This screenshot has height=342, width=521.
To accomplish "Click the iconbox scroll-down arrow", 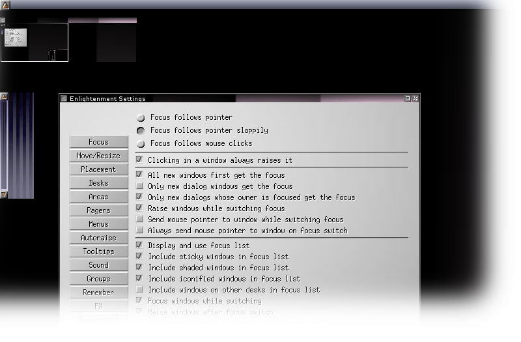I will click(x=4, y=194).
